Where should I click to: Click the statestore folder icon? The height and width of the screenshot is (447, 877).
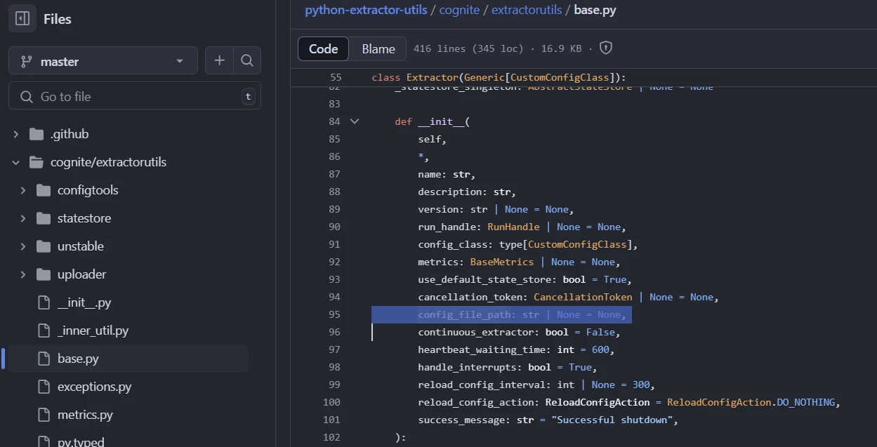[x=44, y=218]
